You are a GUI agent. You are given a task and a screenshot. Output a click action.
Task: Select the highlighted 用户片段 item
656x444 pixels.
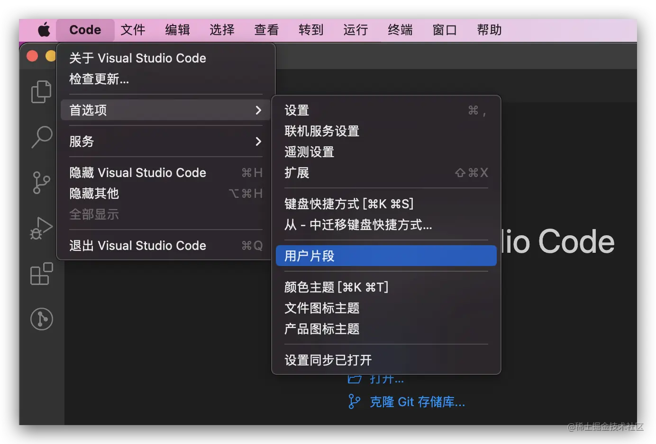pyautogui.click(x=386, y=256)
